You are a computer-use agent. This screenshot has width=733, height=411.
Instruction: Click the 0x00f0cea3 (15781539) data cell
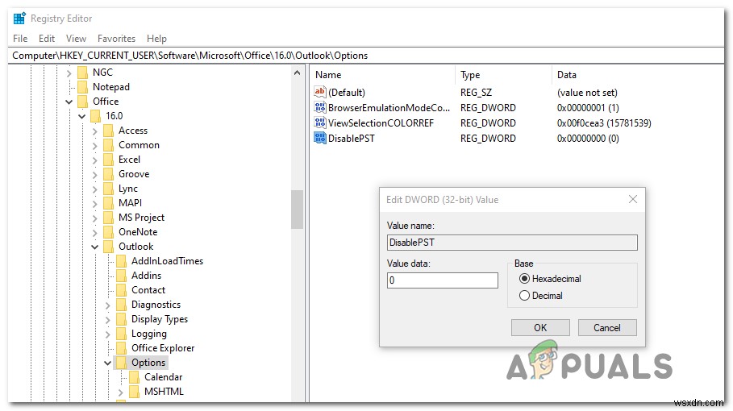(x=604, y=122)
